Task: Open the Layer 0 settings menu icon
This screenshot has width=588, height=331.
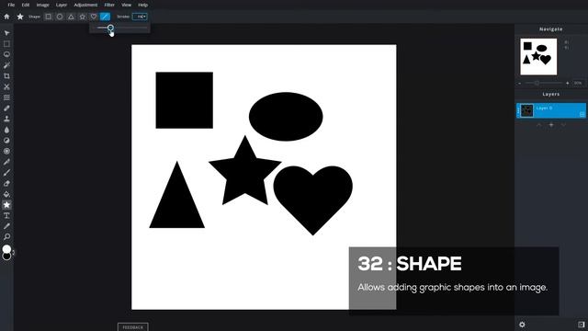Action: coord(582,114)
